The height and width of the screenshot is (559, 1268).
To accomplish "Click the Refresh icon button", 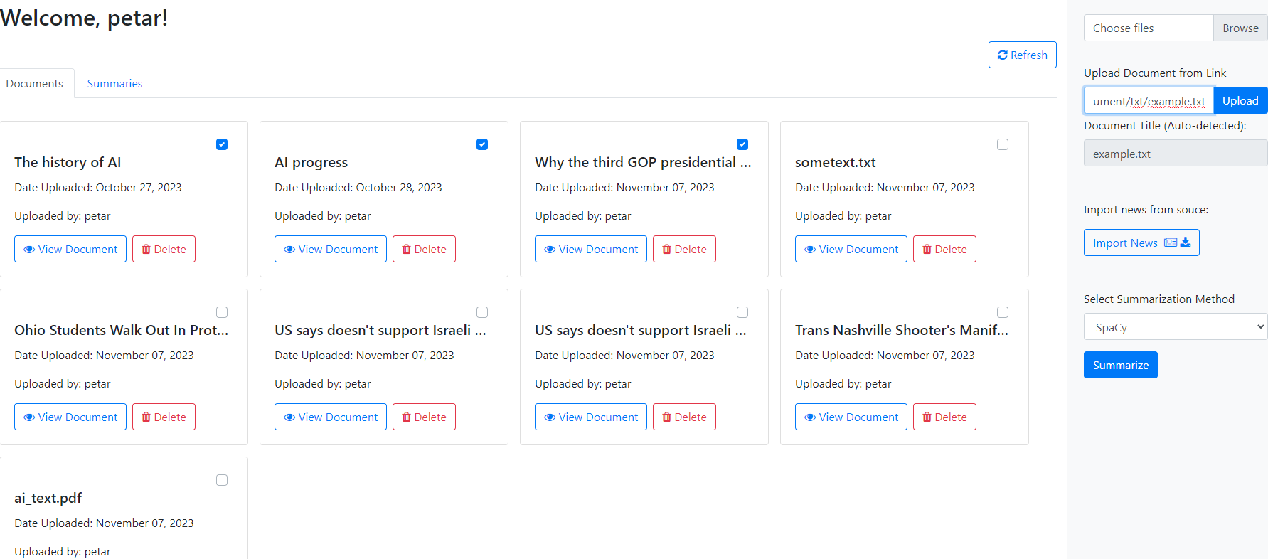I will pos(1003,55).
